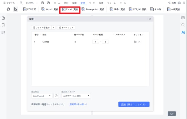
Task: Click the page view icon beside zoom percentage
Action: pyautogui.click(x=21, y=3)
